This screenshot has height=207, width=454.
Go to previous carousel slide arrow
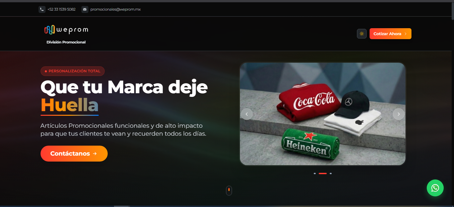coord(247,114)
